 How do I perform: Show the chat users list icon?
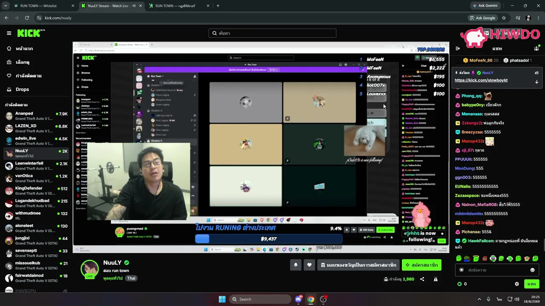pyautogui.click(x=536, y=48)
